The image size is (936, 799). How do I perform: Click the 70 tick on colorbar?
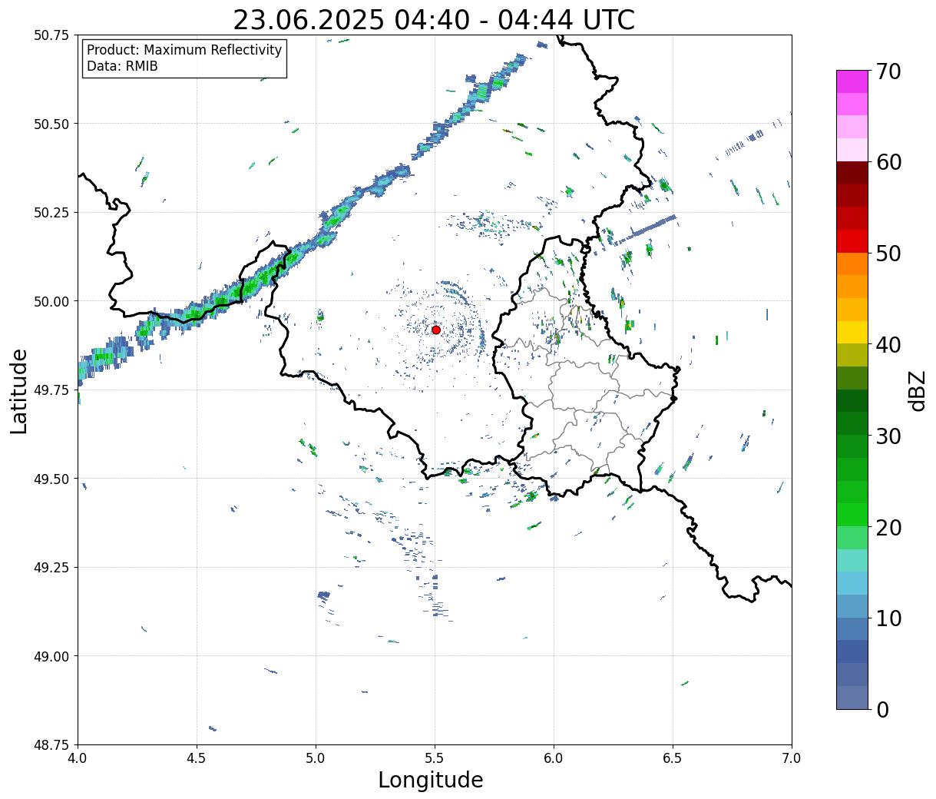888,71
